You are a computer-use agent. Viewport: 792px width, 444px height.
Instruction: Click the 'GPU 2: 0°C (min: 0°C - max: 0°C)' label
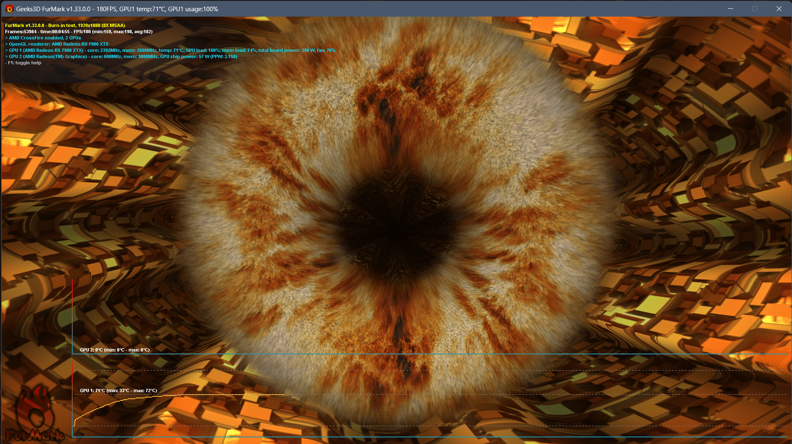coord(115,350)
